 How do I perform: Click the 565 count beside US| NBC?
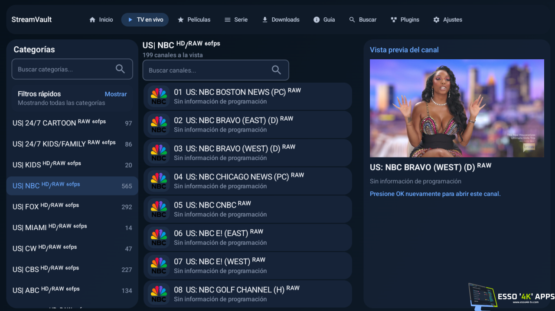tap(127, 186)
